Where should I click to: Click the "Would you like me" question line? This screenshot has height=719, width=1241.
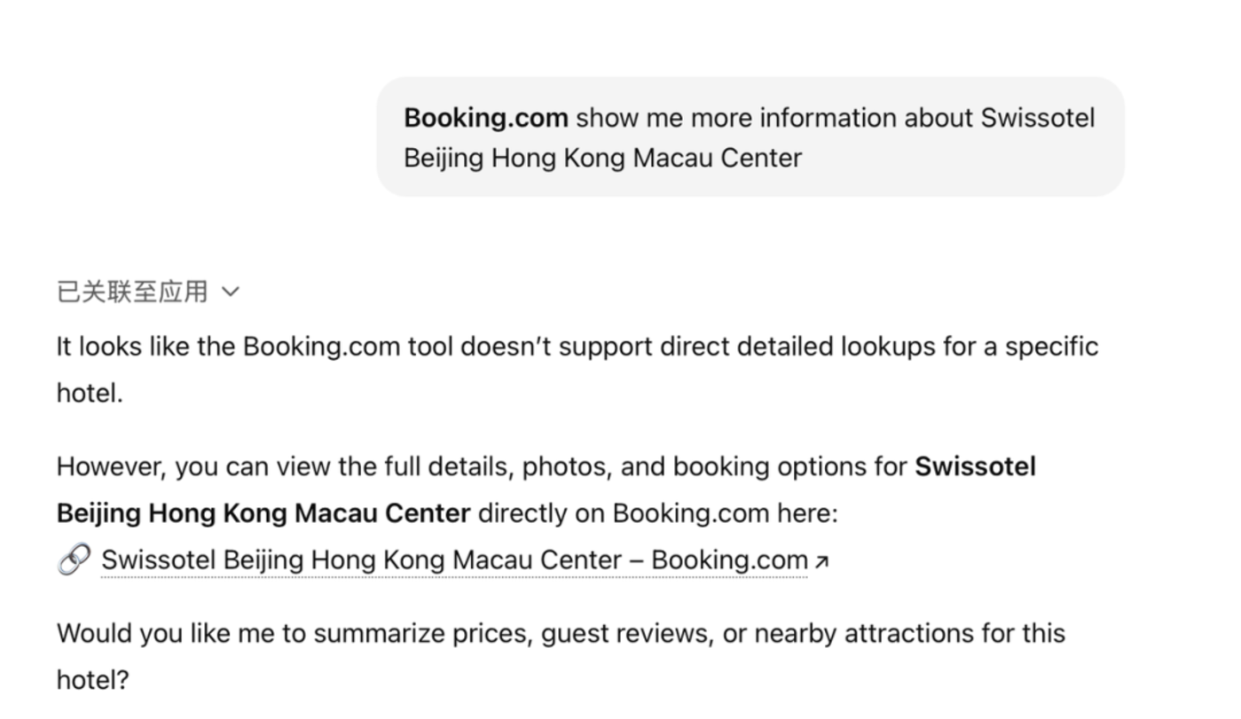[561, 633]
